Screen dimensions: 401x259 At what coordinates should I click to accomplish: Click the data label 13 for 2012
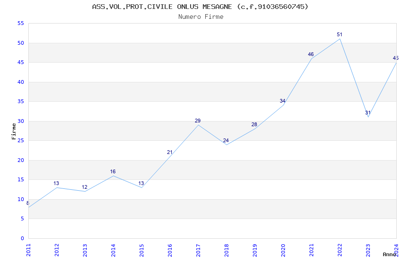point(56,183)
